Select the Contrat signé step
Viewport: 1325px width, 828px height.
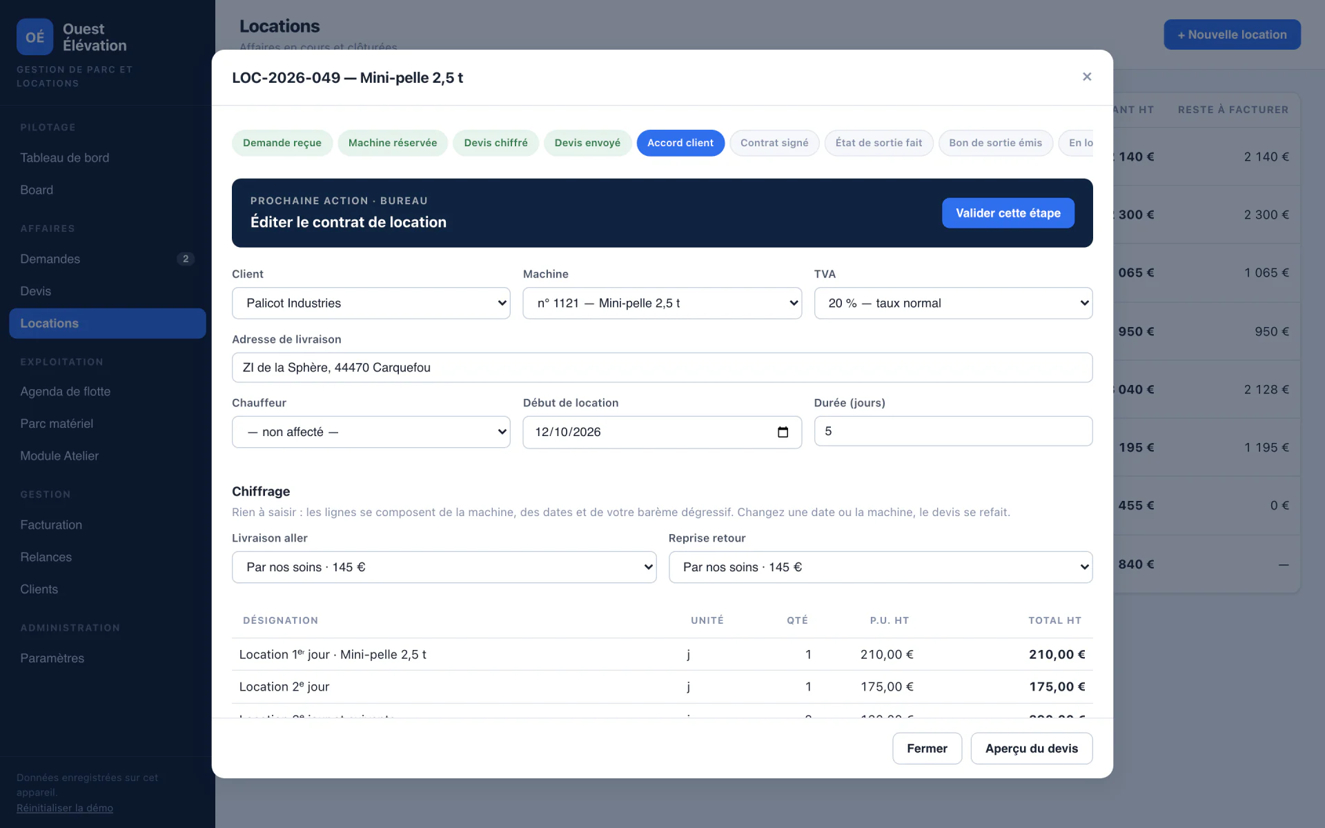click(x=774, y=143)
